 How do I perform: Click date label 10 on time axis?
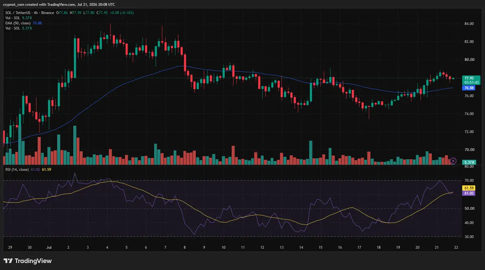[223, 247]
